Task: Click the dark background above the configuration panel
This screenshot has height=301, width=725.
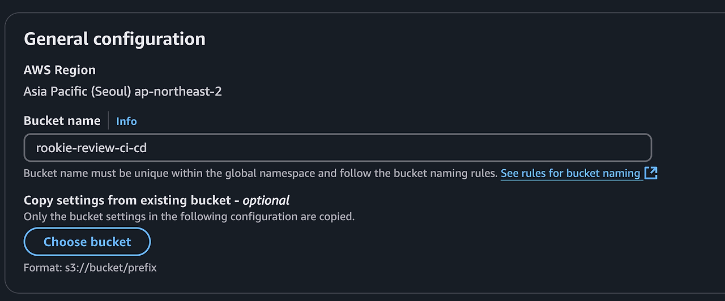Action: point(362,5)
